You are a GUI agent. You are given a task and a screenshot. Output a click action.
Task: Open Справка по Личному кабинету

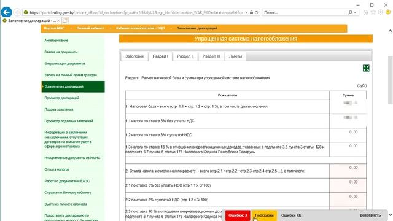tap(68, 192)
